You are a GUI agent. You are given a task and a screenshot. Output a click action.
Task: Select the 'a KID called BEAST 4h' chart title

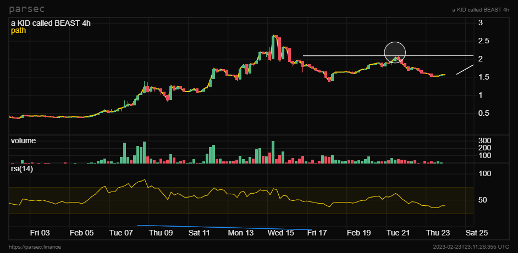51,24
